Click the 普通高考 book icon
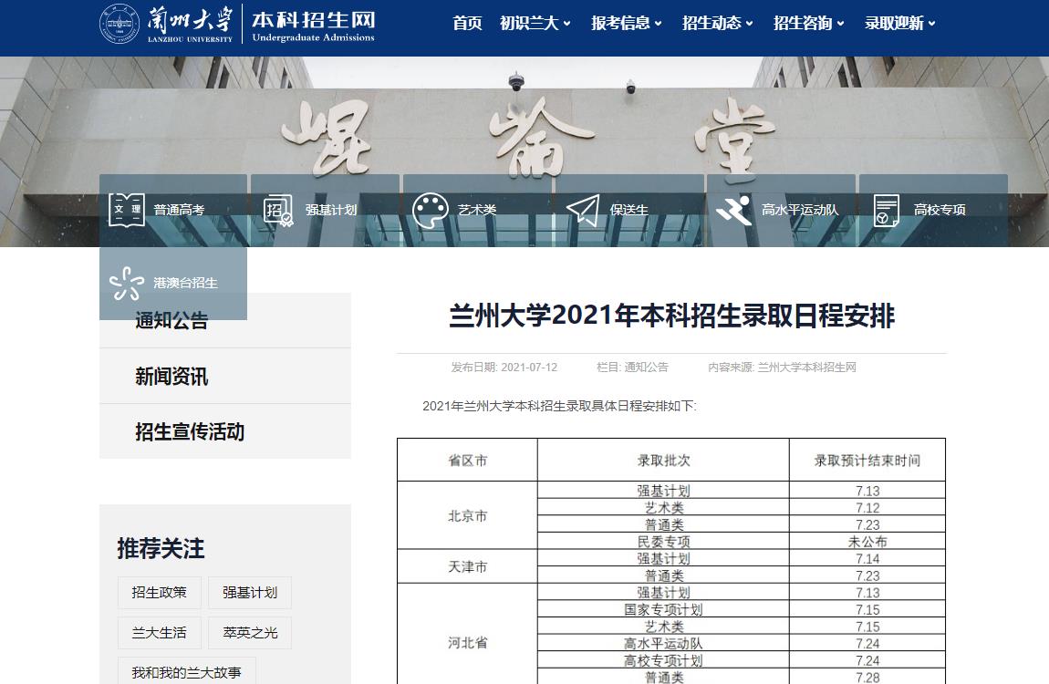1049x684 pixels. click(126, 210)
